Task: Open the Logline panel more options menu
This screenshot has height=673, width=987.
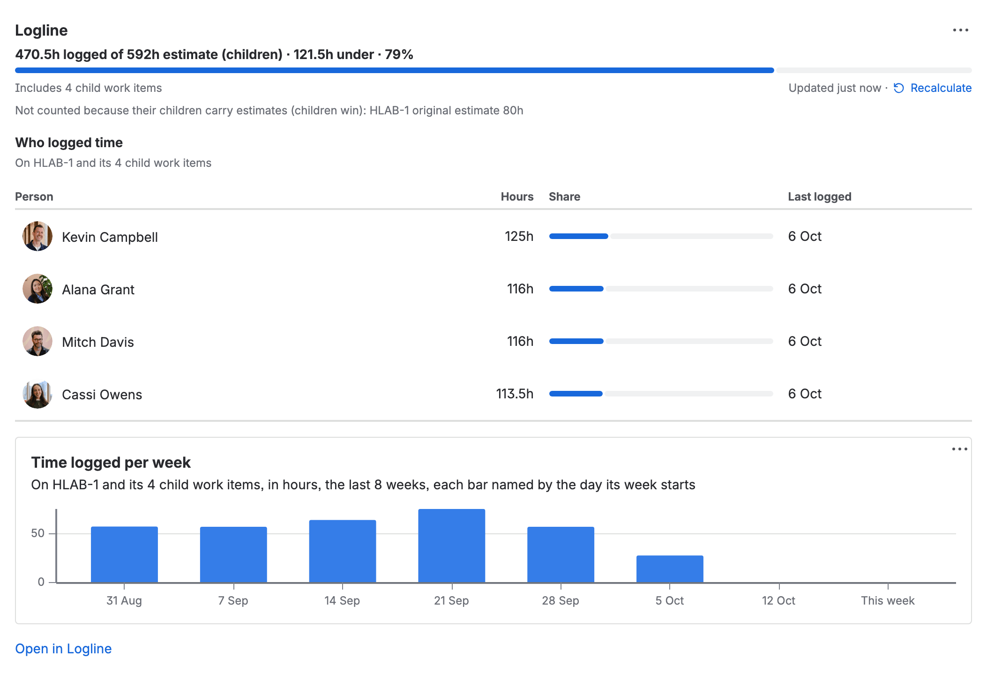Action: pos(960,30)
